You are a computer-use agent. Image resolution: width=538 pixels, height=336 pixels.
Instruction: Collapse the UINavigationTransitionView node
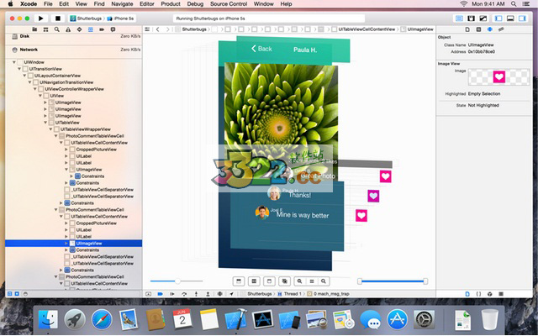pyautogui.click(x=29, y=82)
